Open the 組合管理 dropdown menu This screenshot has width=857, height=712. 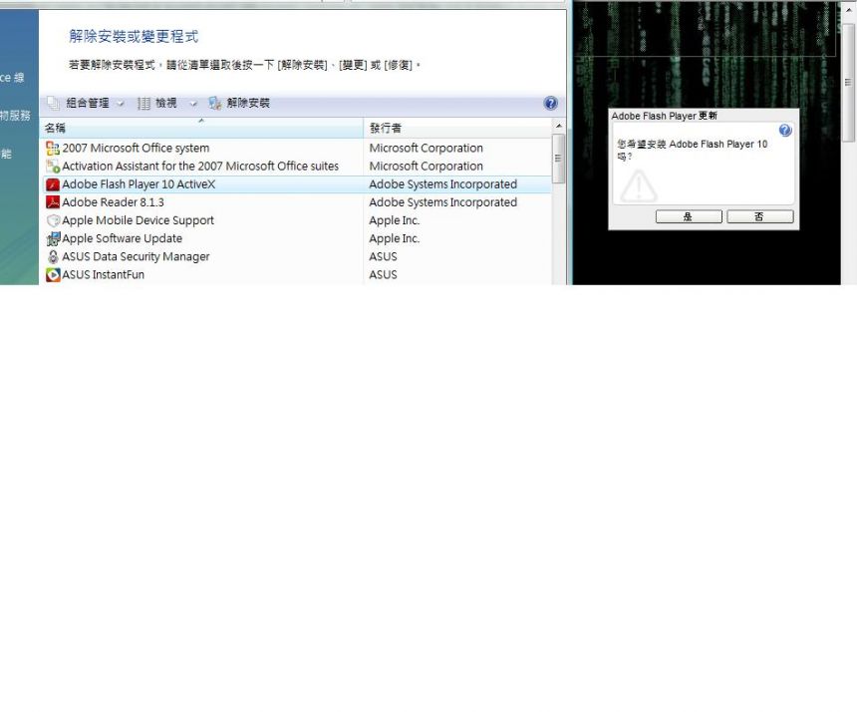[122, 103]
